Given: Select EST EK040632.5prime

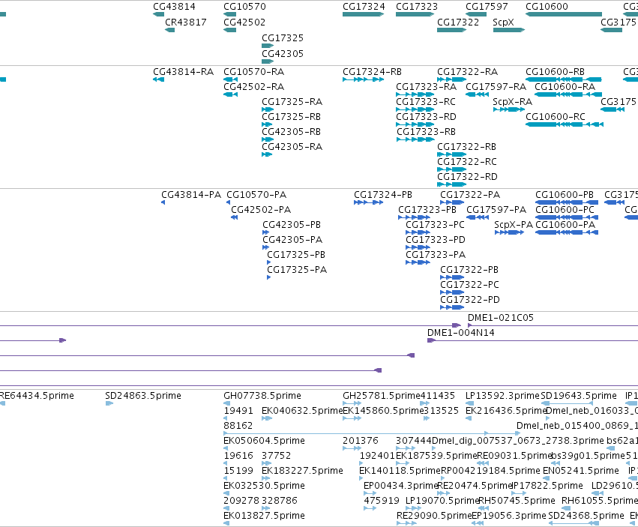Looking at the screenshot, I should point(303,411).
